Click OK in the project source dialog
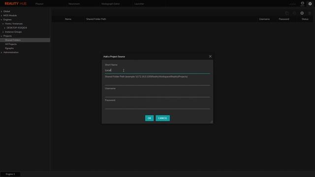315x177 pixels. [x=149, y=118]
